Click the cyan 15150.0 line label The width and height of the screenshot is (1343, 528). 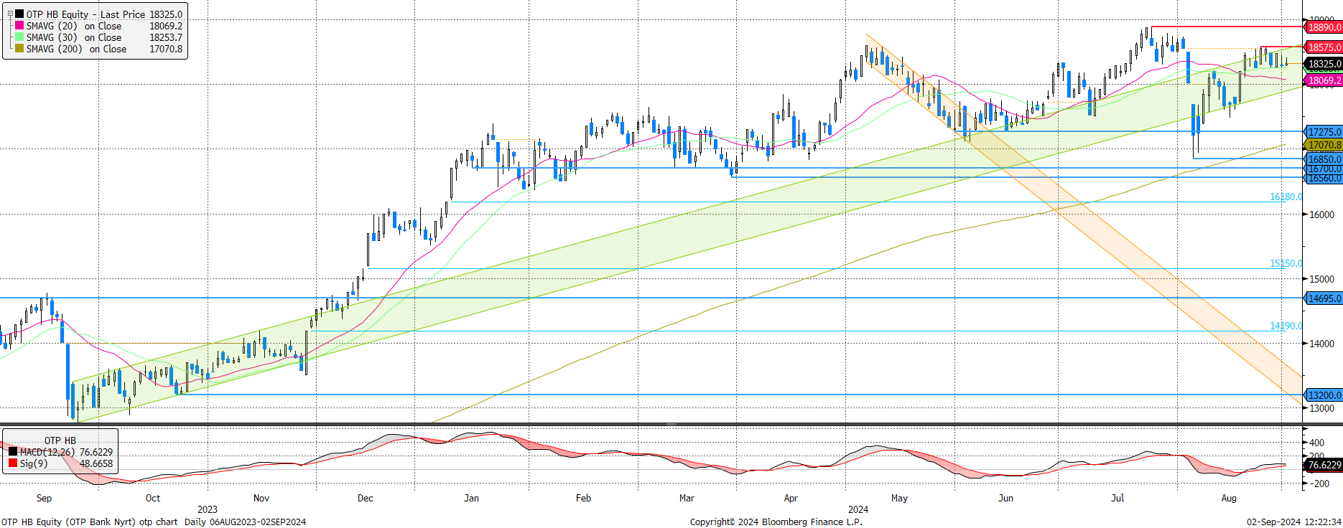tap(1286, 263)
